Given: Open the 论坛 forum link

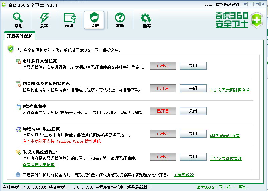Looking at the screenshot, I should (x=208, y=5).
